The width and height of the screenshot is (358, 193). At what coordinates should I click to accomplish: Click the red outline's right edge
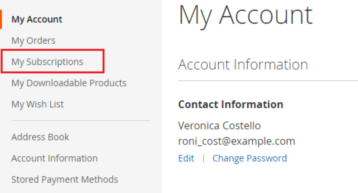(x=104, y=61)
